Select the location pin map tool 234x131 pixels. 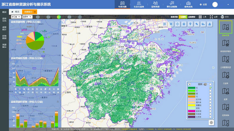(190, 24)
